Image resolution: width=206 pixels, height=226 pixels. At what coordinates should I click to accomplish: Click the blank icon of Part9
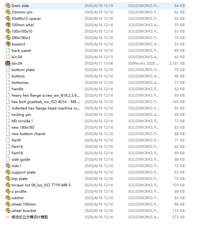pyautogui.click(x=8, y=140)
